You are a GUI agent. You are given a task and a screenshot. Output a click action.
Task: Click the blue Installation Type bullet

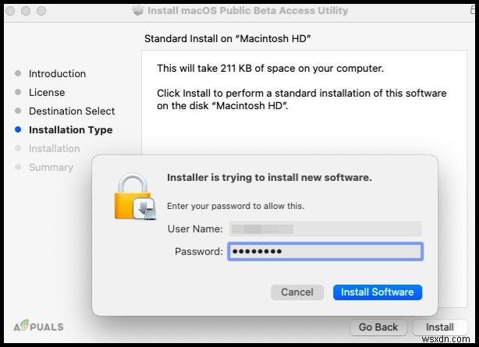[x=18, y=129]
